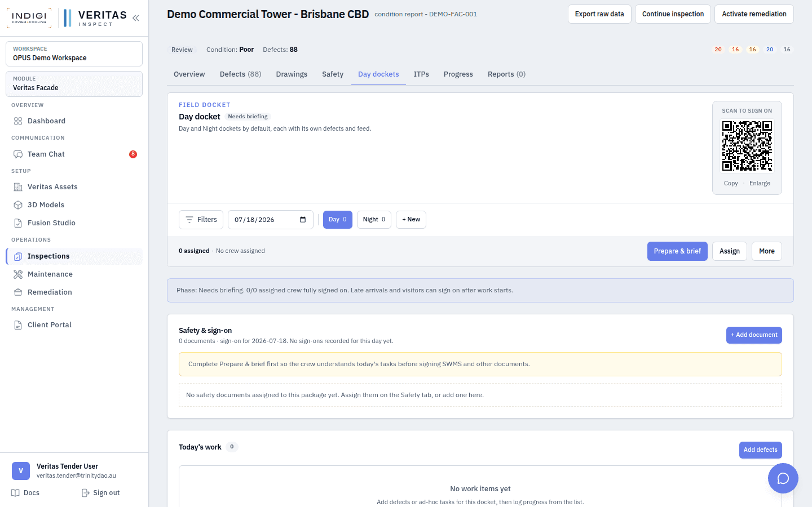Open the More options menu

coord(767,251)
